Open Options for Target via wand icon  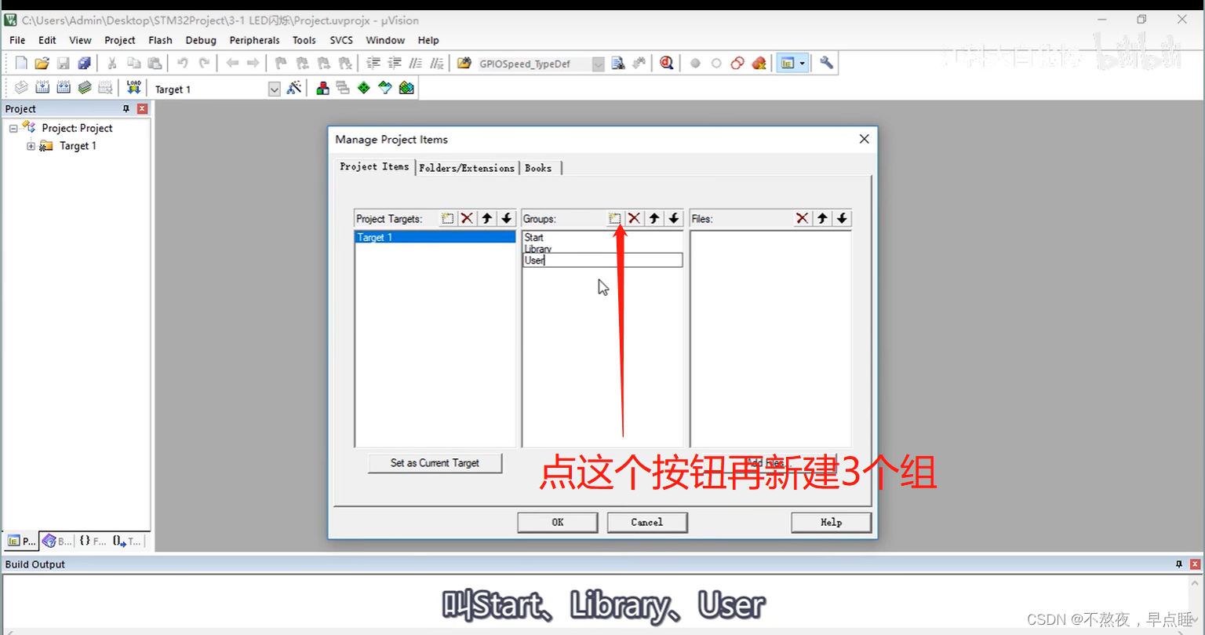click(x=294, y=87)
